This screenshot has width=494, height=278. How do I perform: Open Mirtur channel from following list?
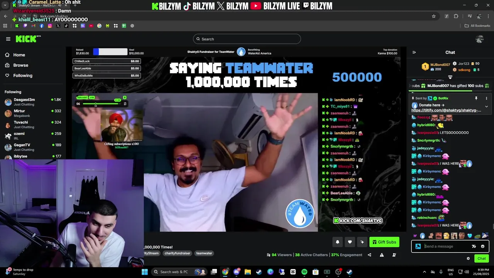33,113
